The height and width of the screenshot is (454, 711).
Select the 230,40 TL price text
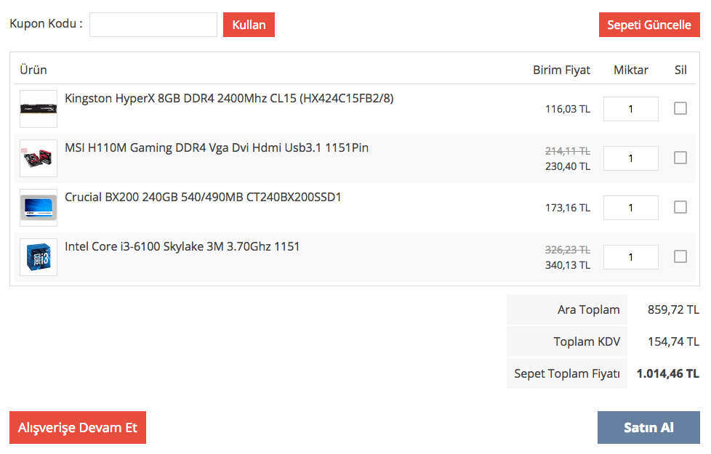[x=568, y=166]
